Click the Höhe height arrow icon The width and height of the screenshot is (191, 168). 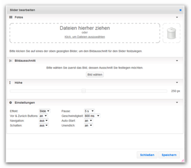[10, 83]
